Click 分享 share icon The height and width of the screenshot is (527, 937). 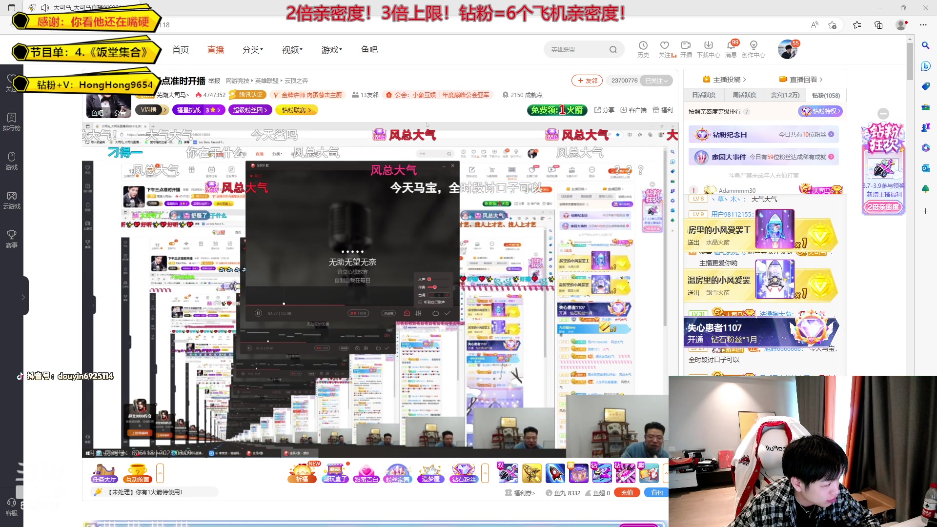604,110
